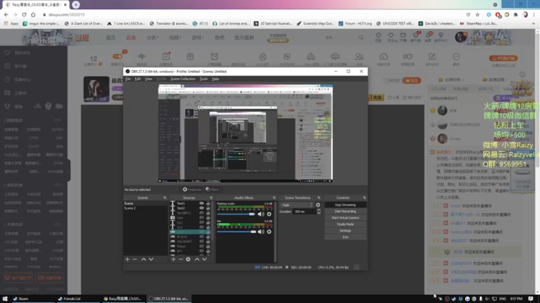Viewport: 540px width, 303px height.
Task: Open OBS Help menu
Action: tap(215, 79)
